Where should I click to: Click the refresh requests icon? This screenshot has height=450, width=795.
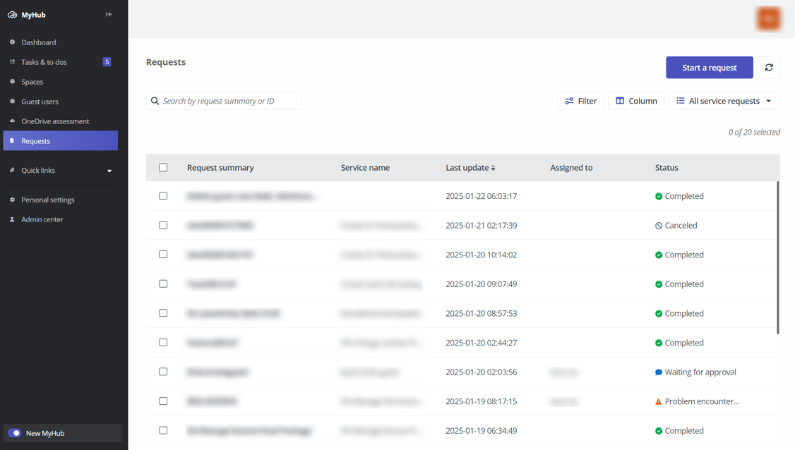click(x=769, y=68)
